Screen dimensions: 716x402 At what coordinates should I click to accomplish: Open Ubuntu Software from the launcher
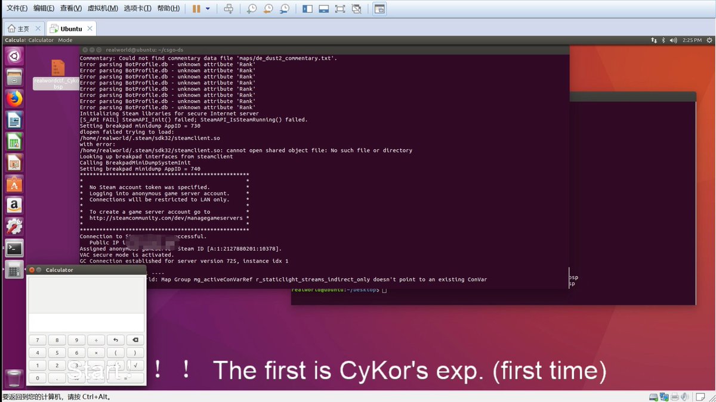coord(14,184)
